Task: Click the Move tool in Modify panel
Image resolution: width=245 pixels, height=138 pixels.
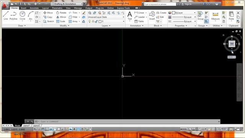Action: coord(48,13)
